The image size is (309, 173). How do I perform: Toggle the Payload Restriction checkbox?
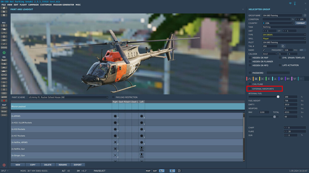tap(113, 97)
